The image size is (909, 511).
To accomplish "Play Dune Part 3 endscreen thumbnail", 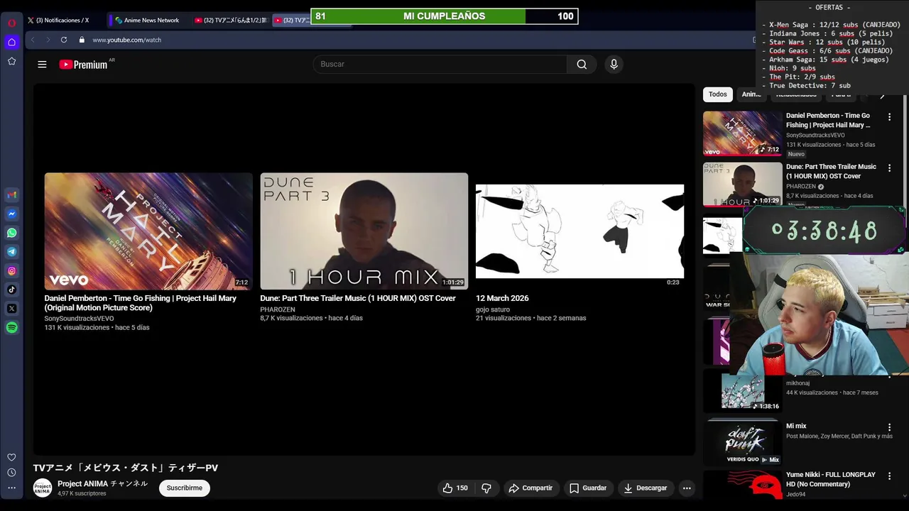I will (364, 231).
